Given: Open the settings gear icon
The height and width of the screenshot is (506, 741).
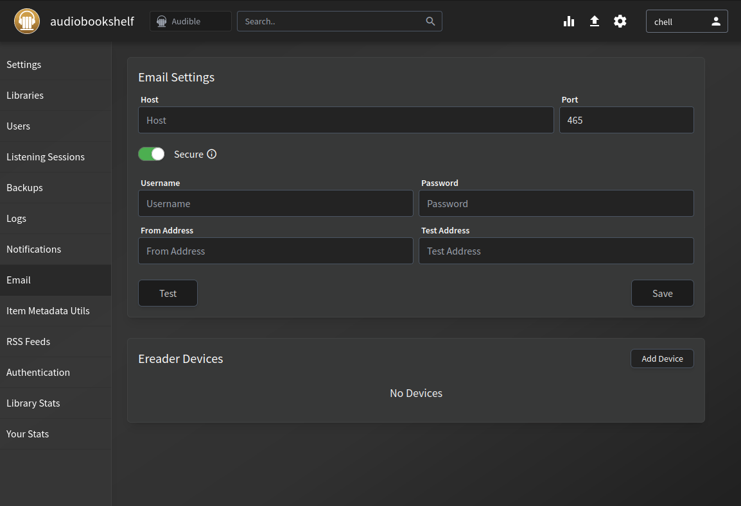Looking at the screenshot, I should point(620,21).
